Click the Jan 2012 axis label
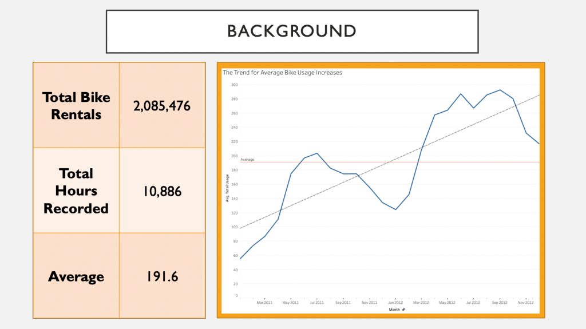586x329 pixels. (x=395, y=303)
